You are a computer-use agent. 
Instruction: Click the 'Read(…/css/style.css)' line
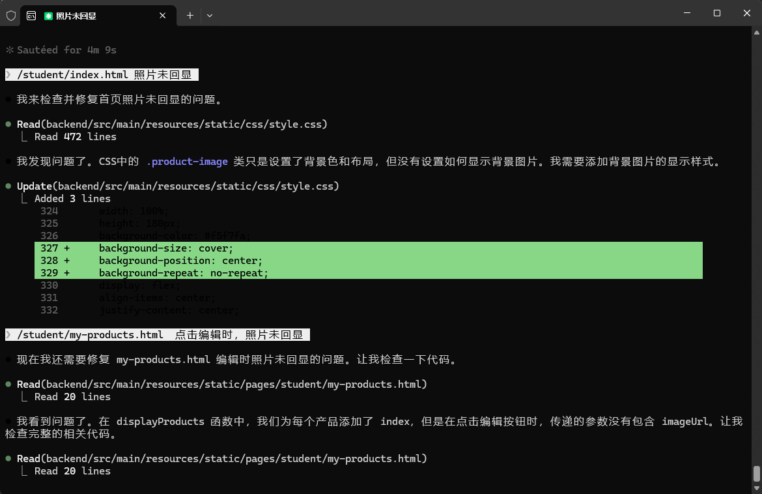click(172, 124)
